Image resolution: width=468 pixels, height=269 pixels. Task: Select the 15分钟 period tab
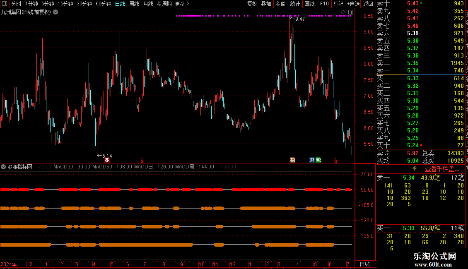tap(65, 4)
